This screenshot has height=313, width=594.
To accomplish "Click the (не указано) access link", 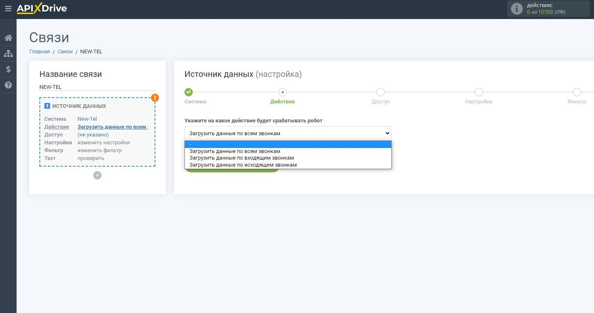I will 93,135.
